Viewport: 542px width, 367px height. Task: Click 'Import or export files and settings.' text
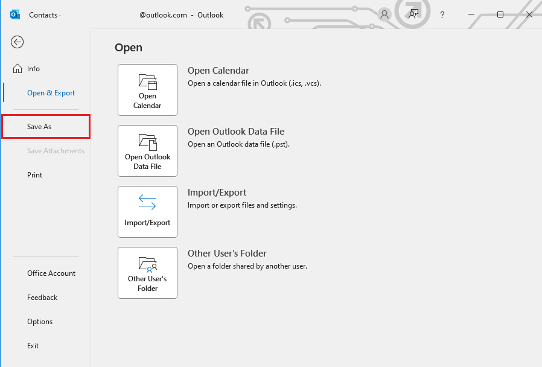pos(242,205)
